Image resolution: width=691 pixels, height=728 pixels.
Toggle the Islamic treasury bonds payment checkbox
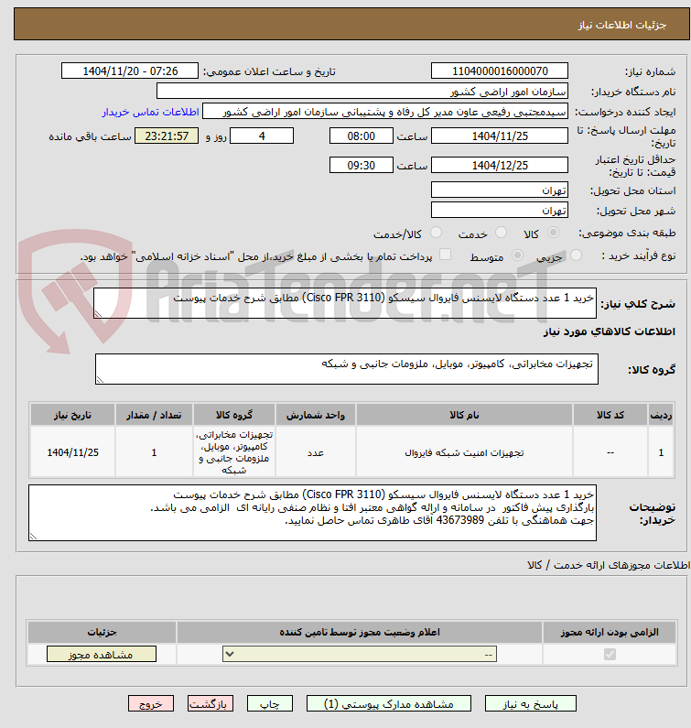[x=445, y=255]
